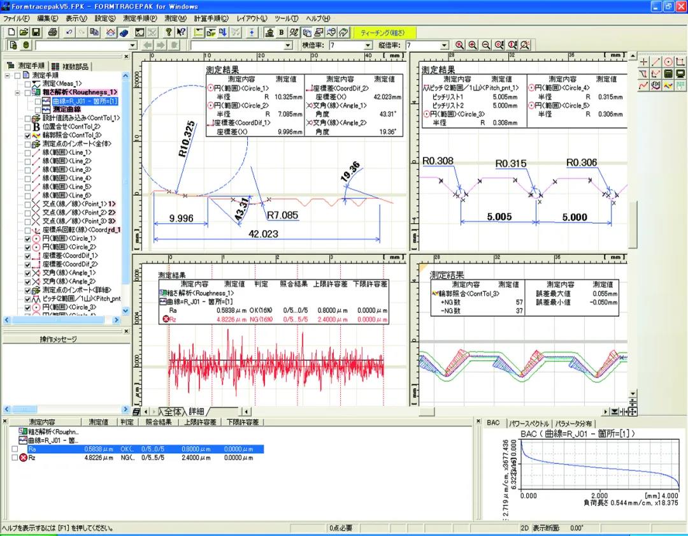Open the 縦倍率 vertical magnification dropdown
This screenshot has width=688, height=536.
pos(444,46)
